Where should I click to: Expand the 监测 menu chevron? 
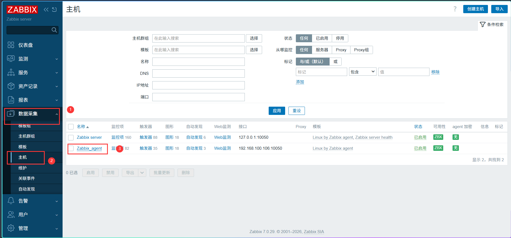click(57, 59)
